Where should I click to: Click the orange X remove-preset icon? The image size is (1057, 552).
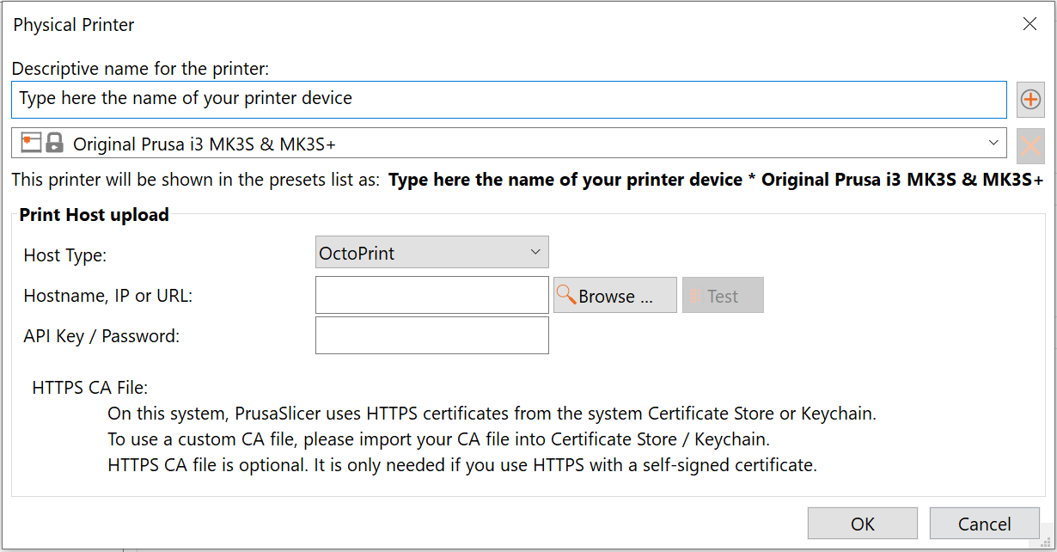pyautogui.click(x=1030, y=145)
